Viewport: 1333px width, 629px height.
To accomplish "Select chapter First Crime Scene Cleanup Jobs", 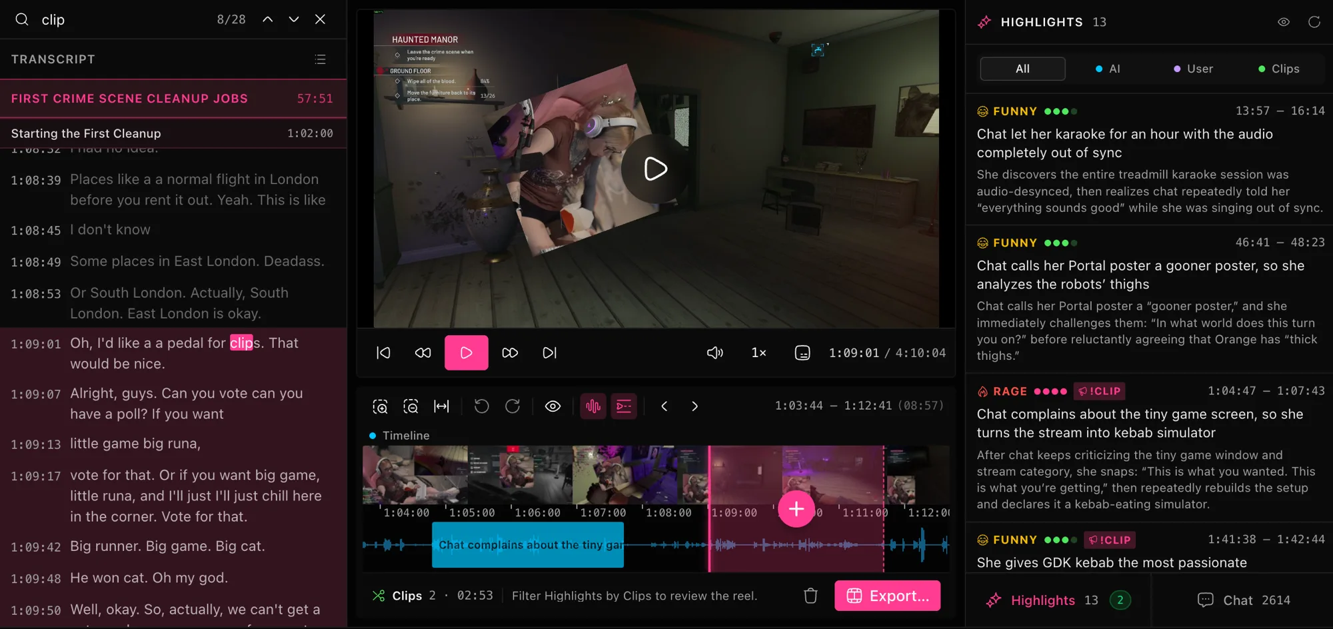I will coord(173,99).
